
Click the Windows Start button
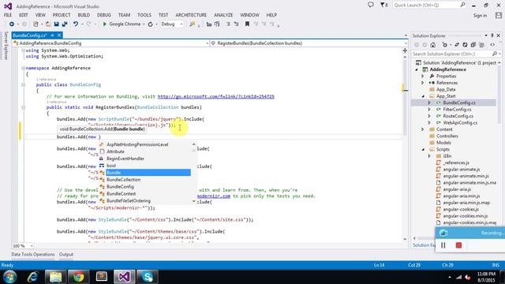[9, 277]
